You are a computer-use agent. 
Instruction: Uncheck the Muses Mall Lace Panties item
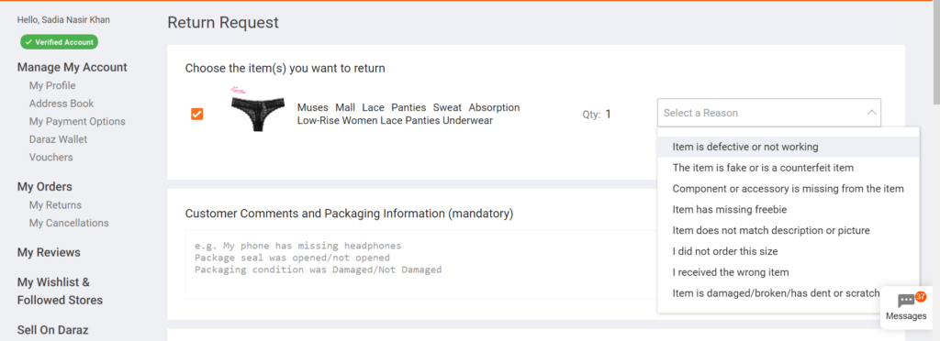tap(196, 114)
